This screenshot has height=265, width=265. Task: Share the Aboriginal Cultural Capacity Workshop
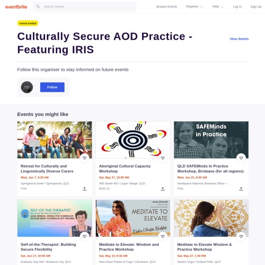click(x=163, y=189)
